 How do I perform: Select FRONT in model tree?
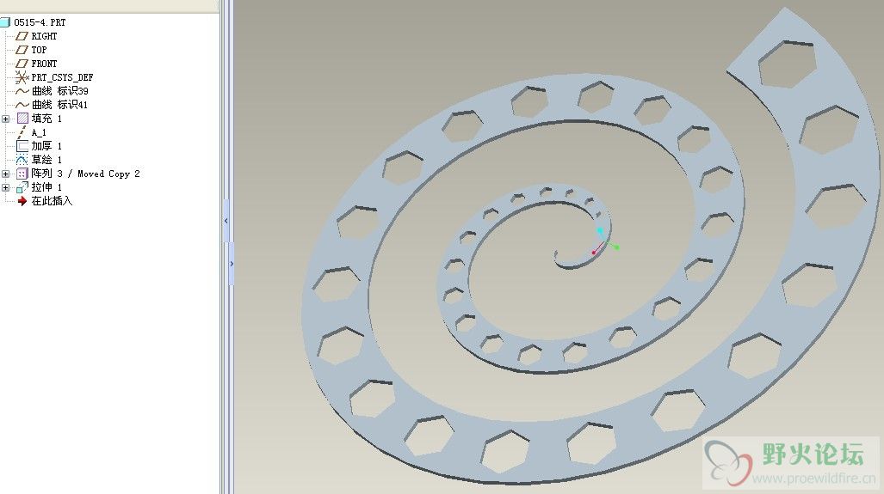tap(44, 64)
